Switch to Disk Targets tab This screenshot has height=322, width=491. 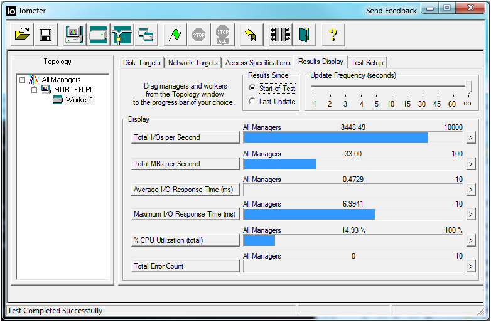click(141, 63)
